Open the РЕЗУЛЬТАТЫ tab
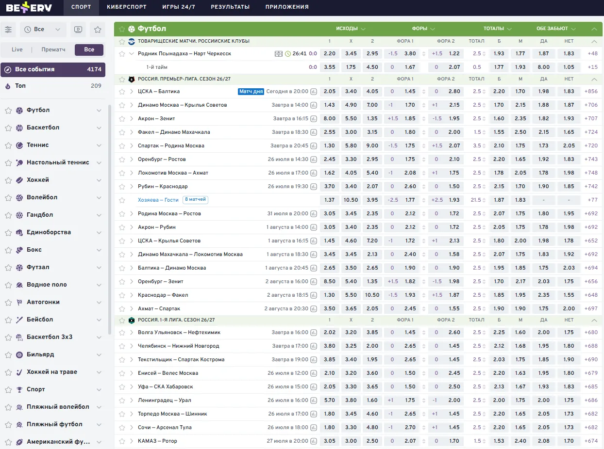Image resolution: width=604 pixels, height=449 pixels. click(230, 7)
